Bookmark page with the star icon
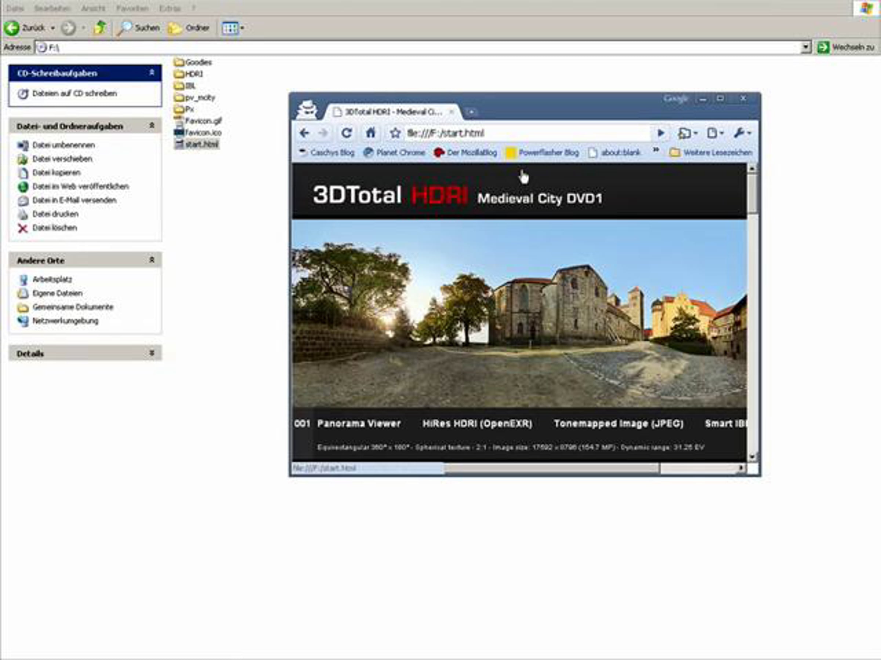 tap(395, 133)
